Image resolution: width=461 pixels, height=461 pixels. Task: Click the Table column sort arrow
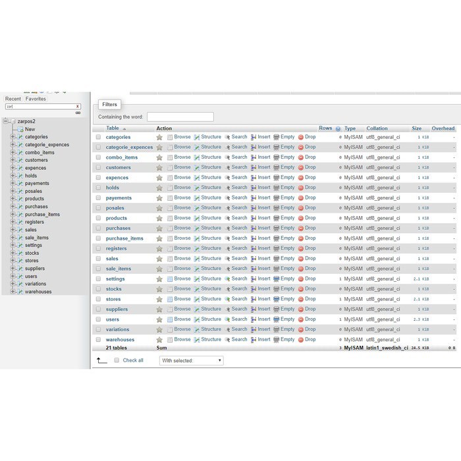point(124,129)
